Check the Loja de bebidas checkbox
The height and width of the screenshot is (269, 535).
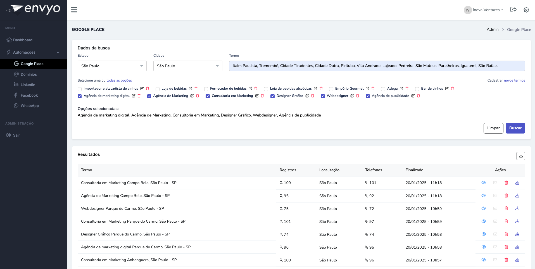pyautogui.click(x=158, y=89)
